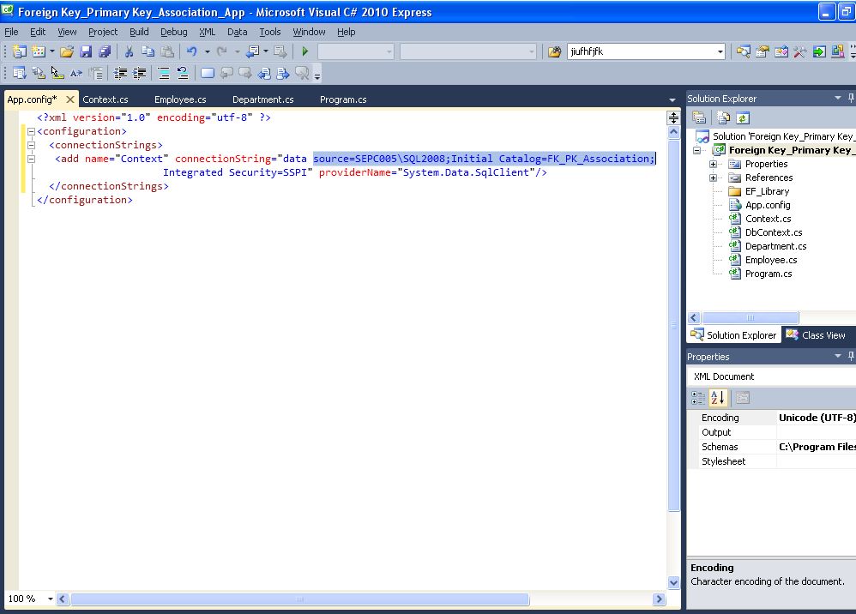Select EF_Library folder in Solution Explorer
856x614 pixels.
(767, 191)
